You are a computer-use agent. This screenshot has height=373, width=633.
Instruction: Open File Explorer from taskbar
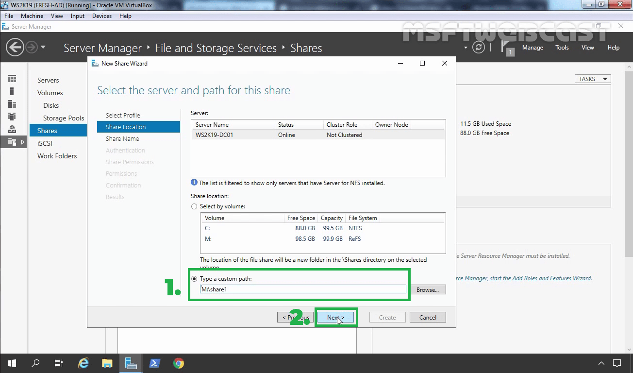pyautogui.click(x=107, y=363)
